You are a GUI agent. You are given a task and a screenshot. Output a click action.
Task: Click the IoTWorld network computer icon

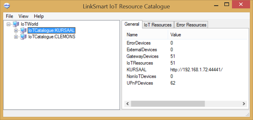pos(16,24)
